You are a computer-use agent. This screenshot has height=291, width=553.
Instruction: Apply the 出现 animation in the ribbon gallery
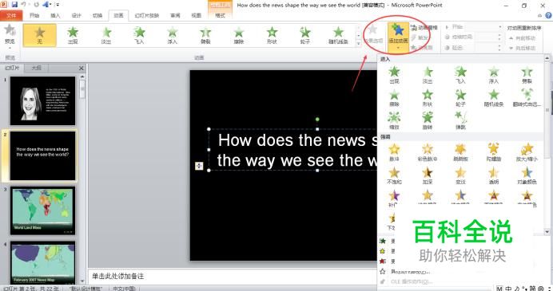(73, 35)
